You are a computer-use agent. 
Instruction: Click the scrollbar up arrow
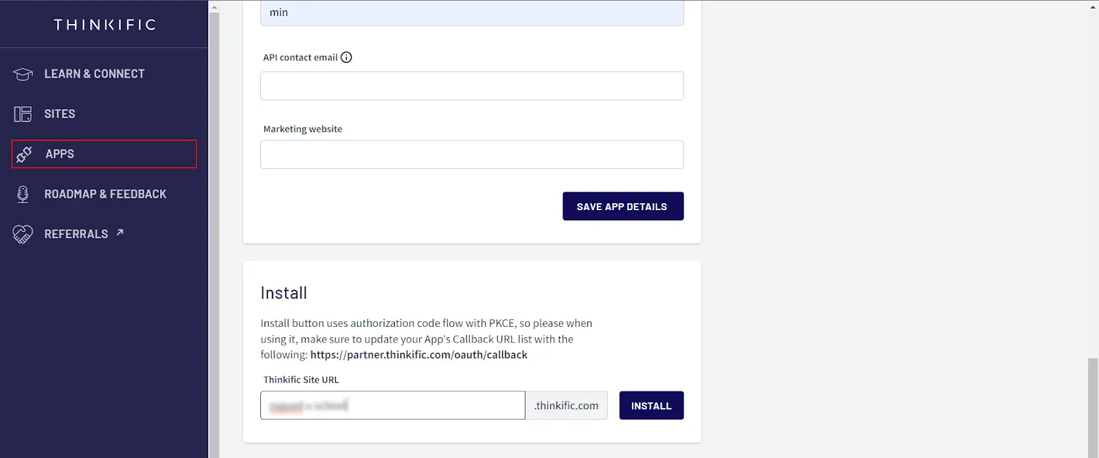click(1094, 7)
